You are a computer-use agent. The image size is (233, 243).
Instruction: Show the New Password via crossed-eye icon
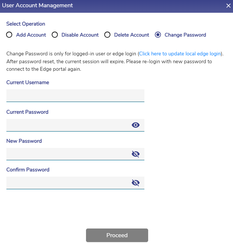tap(136, 154)
